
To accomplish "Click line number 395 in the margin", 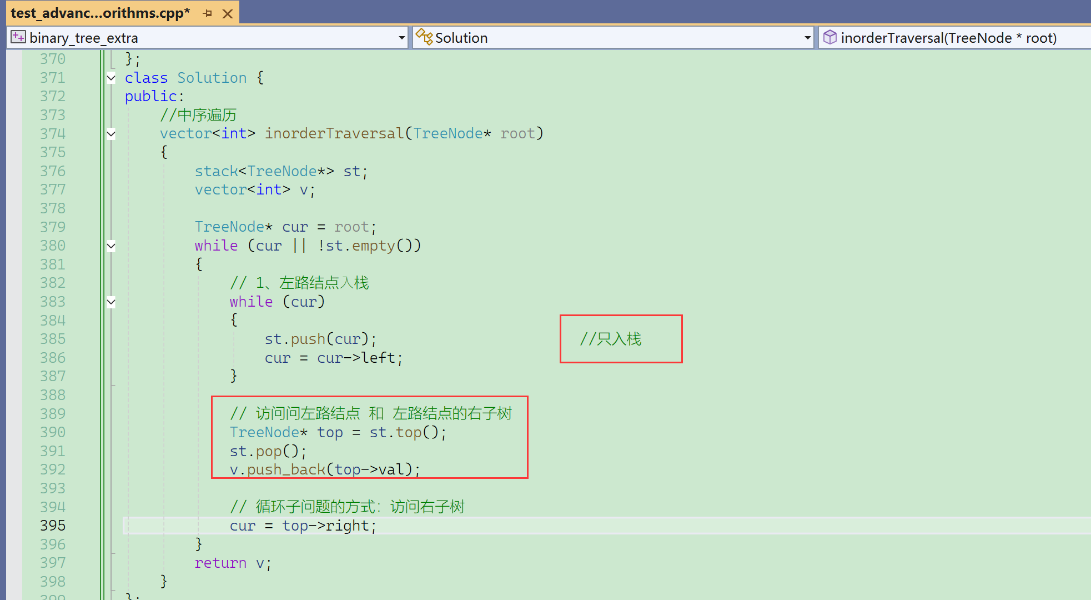I will 53,526.
